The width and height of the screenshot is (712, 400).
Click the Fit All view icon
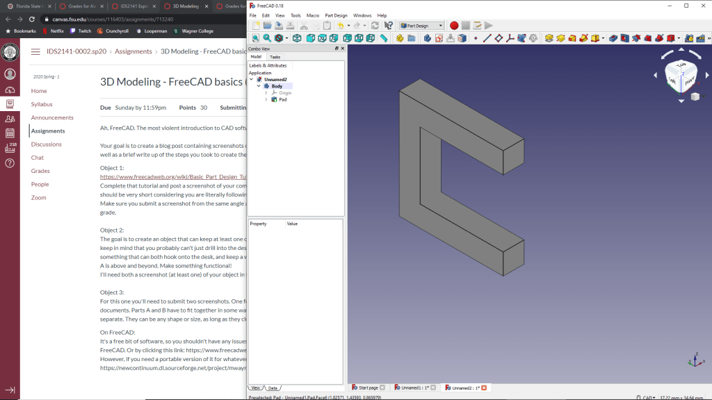click(x=255, y=38)
